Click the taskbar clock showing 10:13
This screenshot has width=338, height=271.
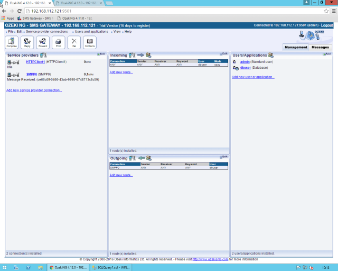point(325,267)
